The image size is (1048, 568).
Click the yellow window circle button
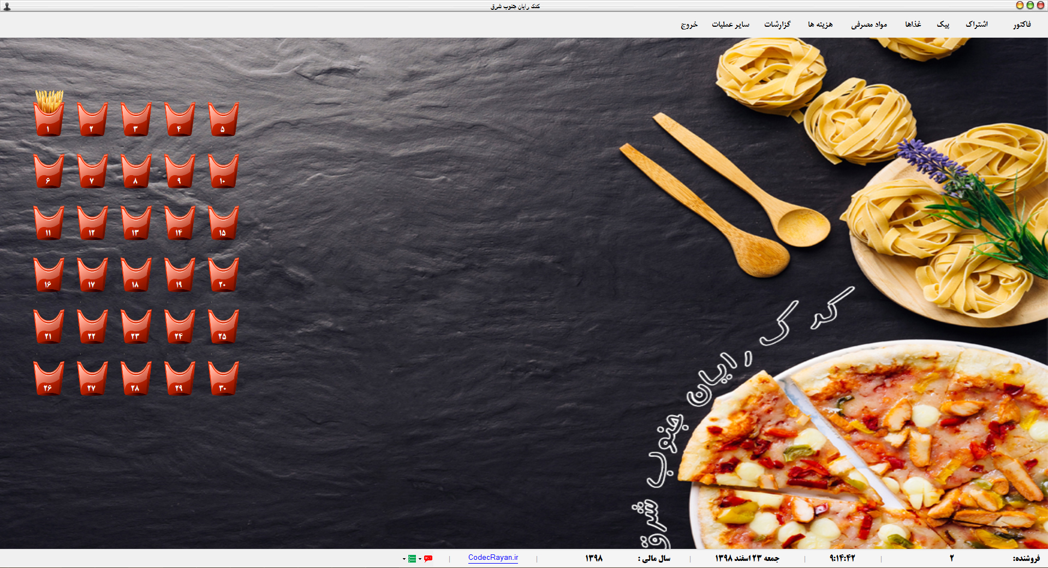pos(1020,5)
